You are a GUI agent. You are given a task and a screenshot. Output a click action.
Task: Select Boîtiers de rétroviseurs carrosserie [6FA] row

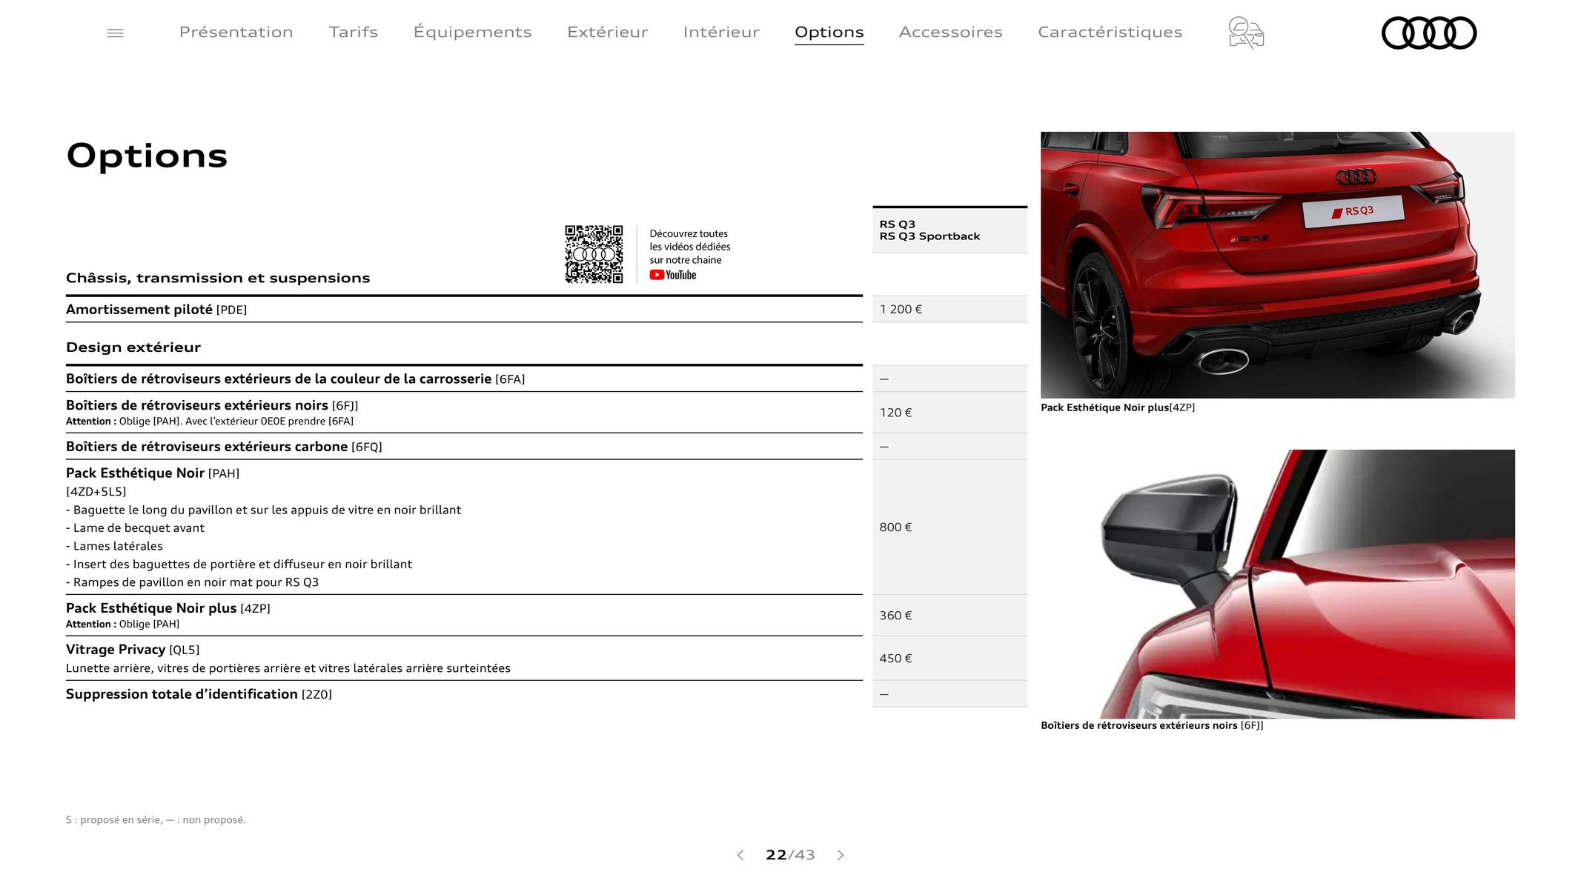pyautogui.click(x=464, y=379)
